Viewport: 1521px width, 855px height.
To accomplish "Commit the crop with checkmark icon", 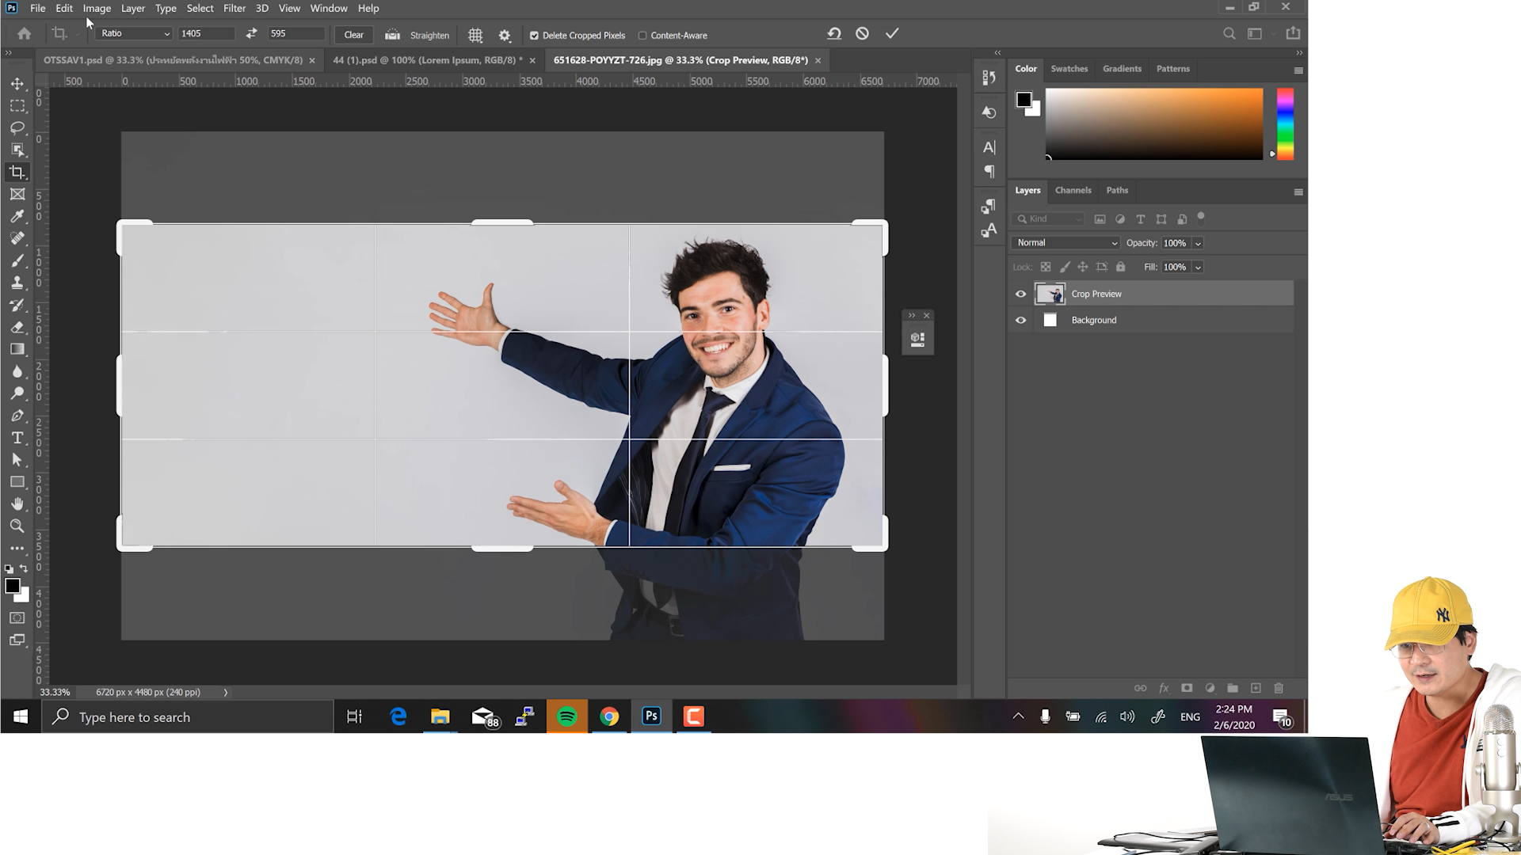I will 892,33.
